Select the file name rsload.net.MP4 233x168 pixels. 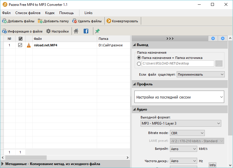coord(45,45)
